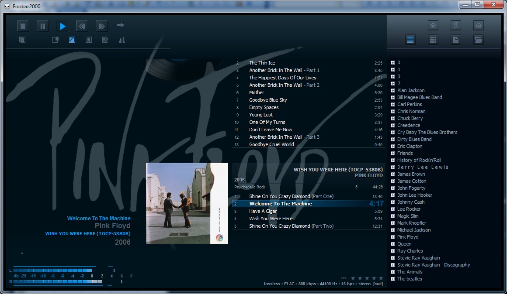This screenshot has width=507, height=294.
Task: Pause the current track
Action: (x=43, y=26)
